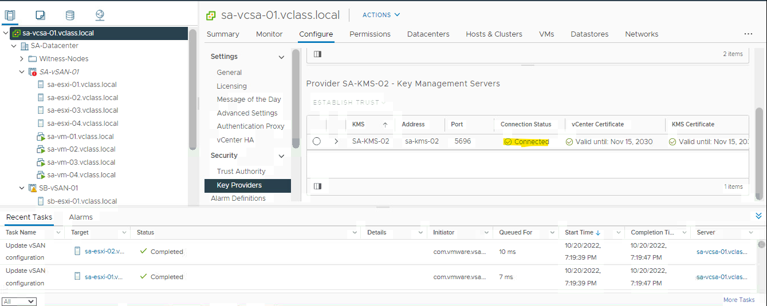Collapse Recent Tasks panel with double chevron
Screen dimensions: 767x306
click(759, 216)
